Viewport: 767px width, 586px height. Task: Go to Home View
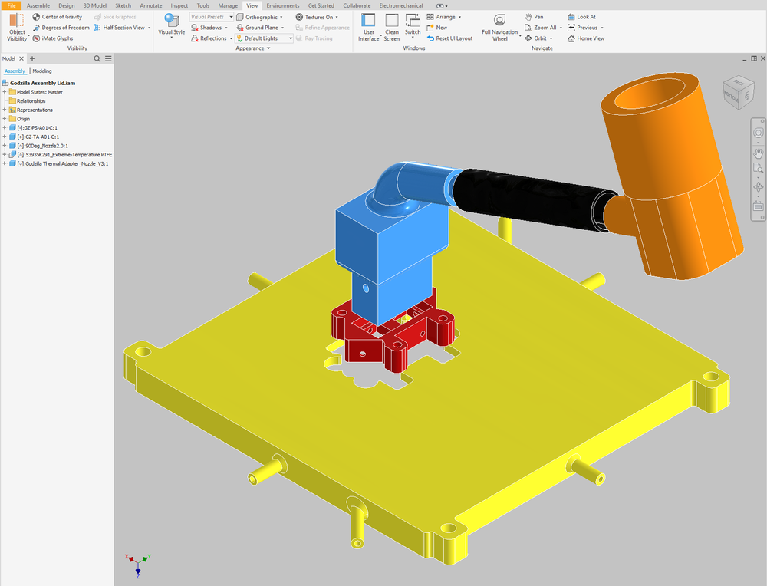point(586,38)
